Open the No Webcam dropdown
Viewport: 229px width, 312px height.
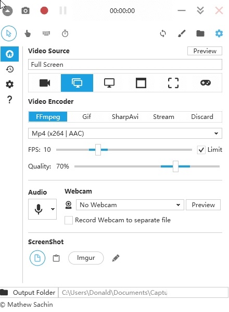pos(130,205)
